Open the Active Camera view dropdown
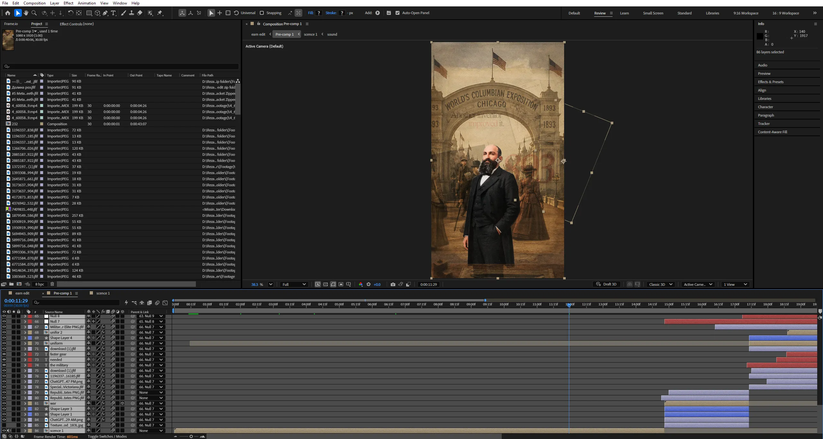The image size is (823, 439). click(x=698, y=285)
